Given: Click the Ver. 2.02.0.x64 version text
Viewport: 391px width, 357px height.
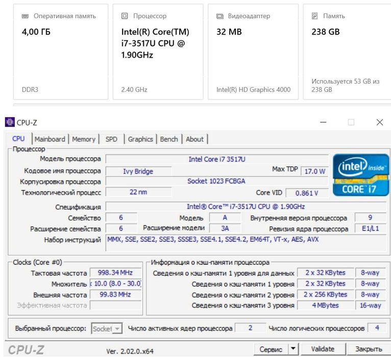Looking at the screenshot, I should [130, 351].
